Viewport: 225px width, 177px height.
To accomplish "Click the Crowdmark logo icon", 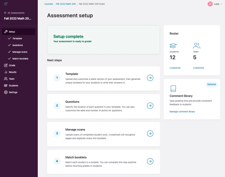I will coord(6,4).
